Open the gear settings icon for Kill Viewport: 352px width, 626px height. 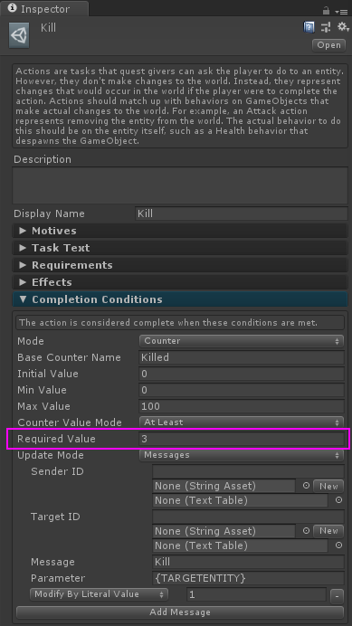click(x=343, y=27)
